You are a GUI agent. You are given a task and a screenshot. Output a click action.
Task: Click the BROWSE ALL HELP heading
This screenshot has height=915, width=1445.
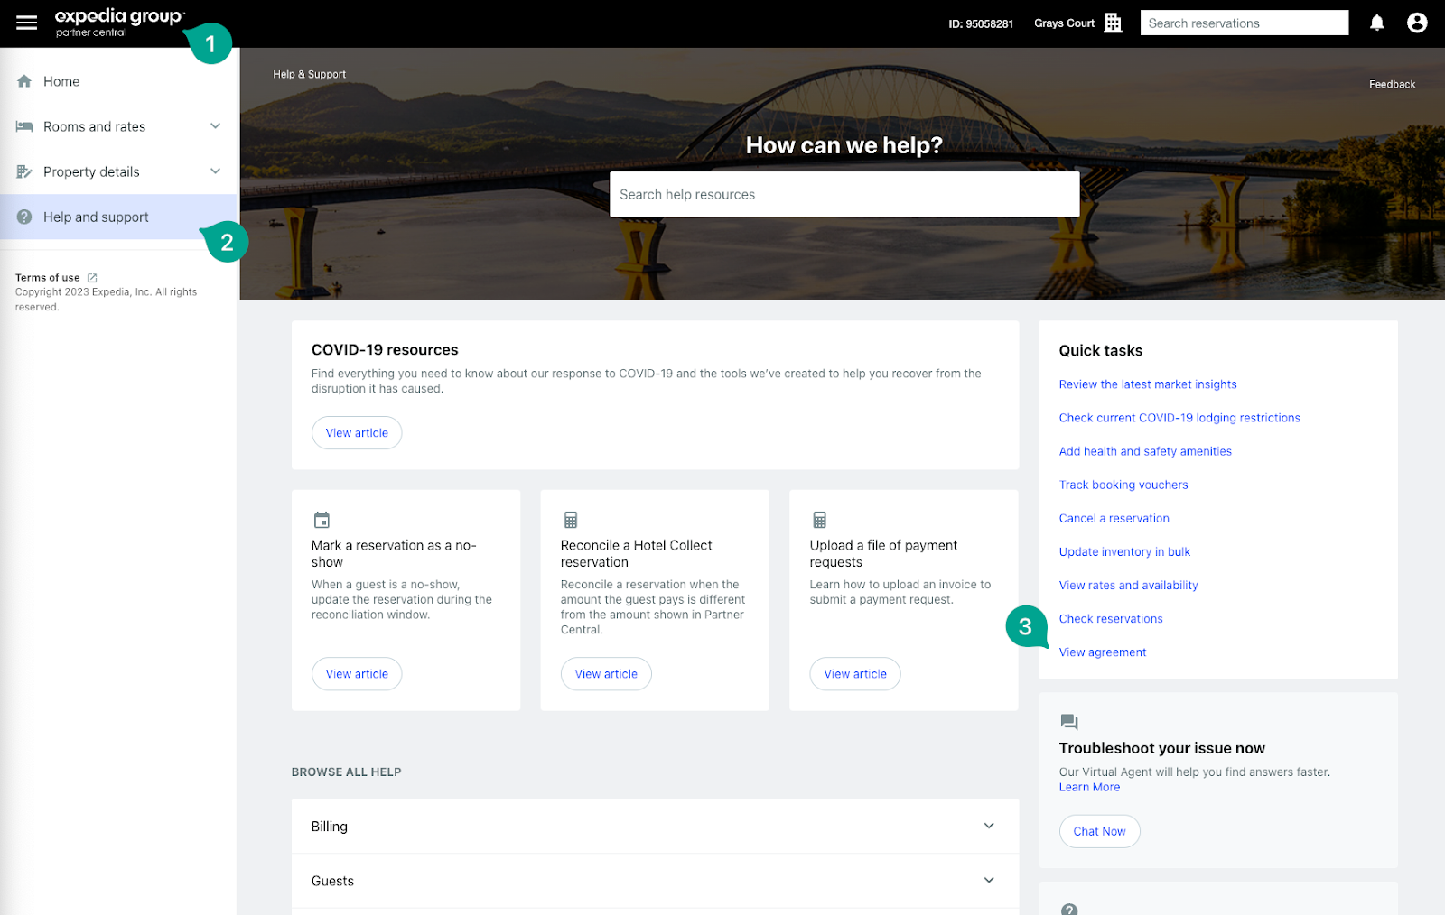(346, 772)
